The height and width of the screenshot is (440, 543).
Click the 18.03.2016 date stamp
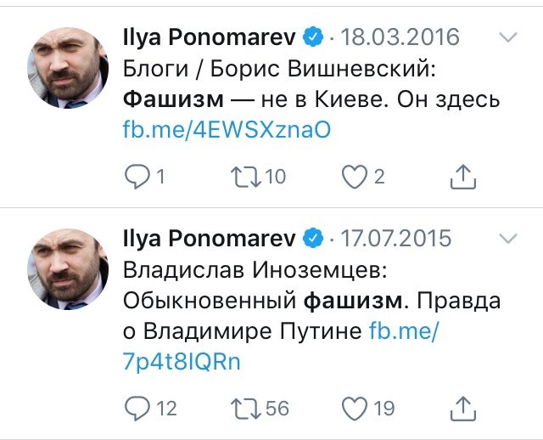point(400,37)
